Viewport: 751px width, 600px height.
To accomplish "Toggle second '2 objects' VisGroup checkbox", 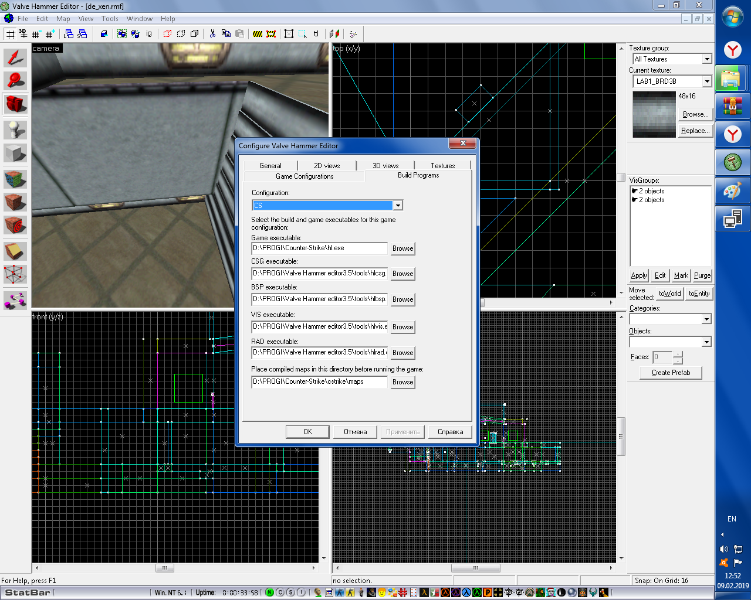I will pos(635,200).
